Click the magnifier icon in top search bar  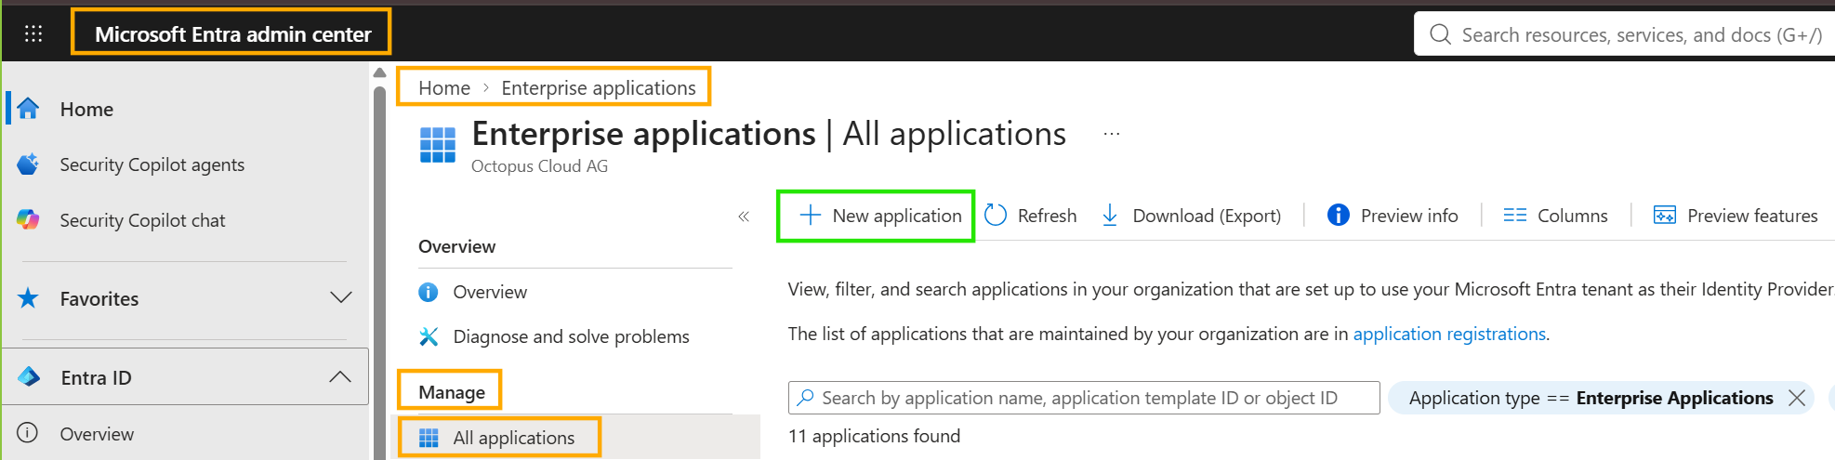pyautogui.click(x=1441, y=34)
